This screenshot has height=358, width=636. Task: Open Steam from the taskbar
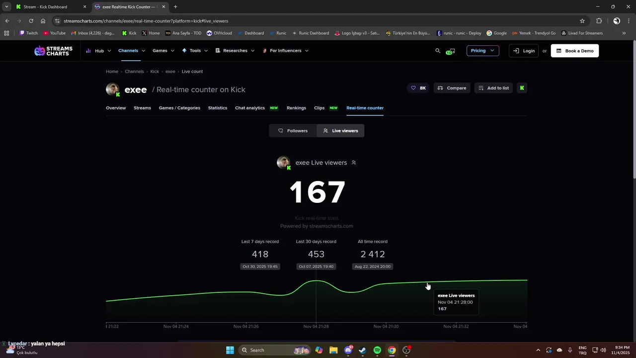click(x=363, y=350)
